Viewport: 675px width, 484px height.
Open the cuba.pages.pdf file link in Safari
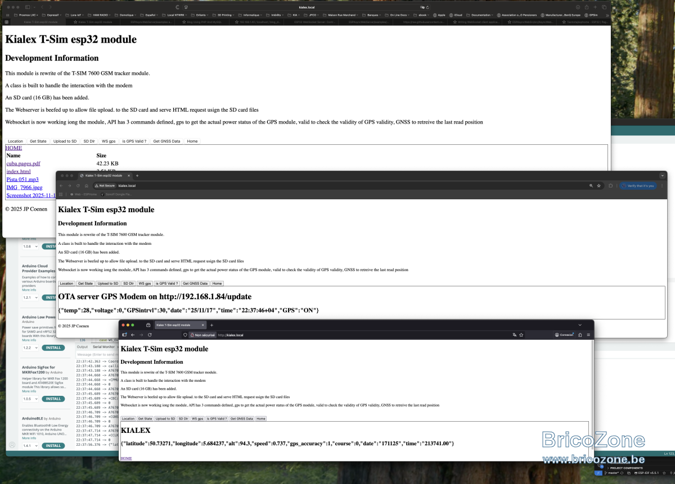pyautogui.click(x=23, y=163)
